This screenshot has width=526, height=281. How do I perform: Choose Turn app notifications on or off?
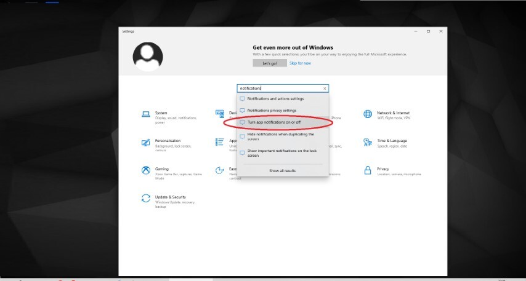coord(283,122)
